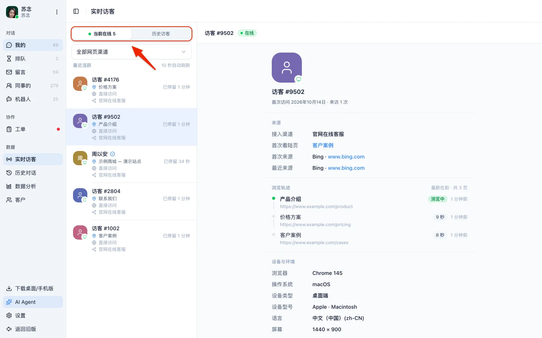Click the 返回旧版 back arrow icon
Image resolution: width=542 pixels, height=338 pixels.
(x=9, y=329)
